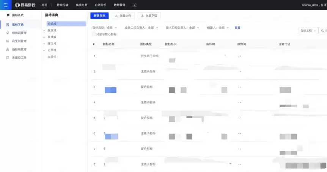Click the 网易易数 logo
327x172 pixels.
tap(25, 5)
